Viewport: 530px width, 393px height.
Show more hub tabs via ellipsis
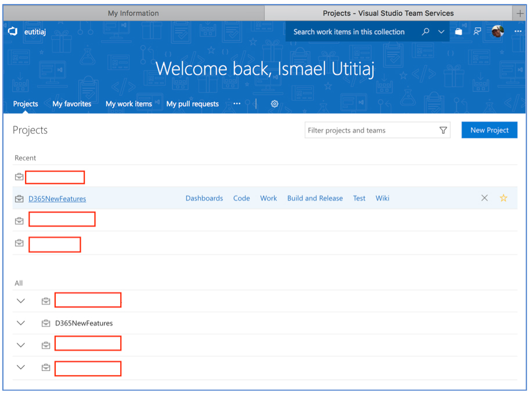pyautogui.click(x=237, y=103)
